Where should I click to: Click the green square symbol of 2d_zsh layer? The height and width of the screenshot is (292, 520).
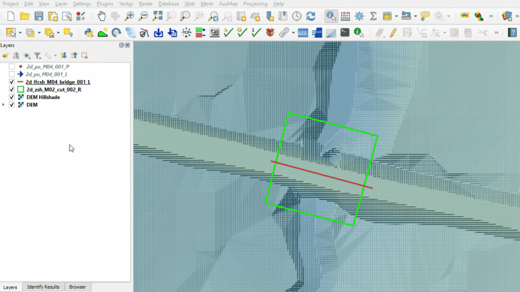[21, 90]
